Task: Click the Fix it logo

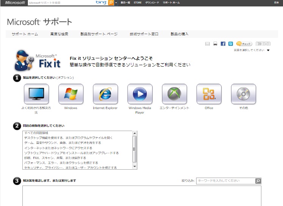Action: [38, 61]
